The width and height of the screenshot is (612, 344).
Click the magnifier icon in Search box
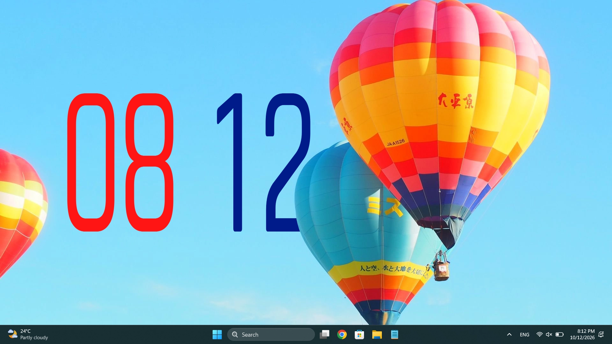(x=235, y=334)
